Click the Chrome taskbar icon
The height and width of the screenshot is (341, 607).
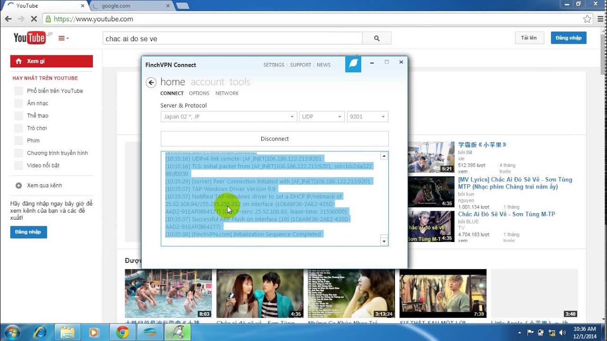pyautogui.click(x=123, y=332)
